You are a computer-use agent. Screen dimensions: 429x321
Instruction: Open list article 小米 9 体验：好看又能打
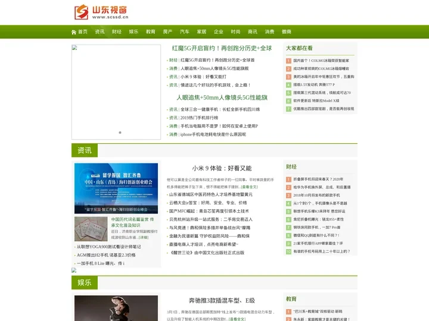pos(203,77)
